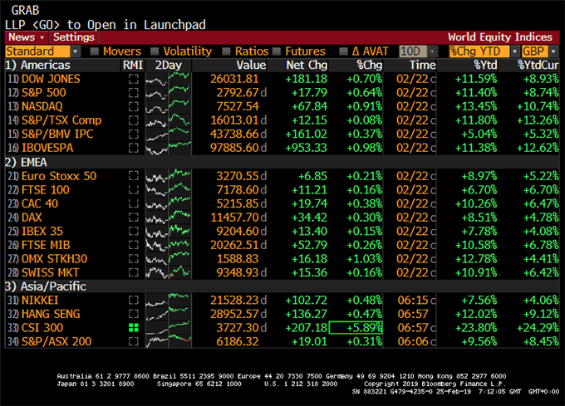Click the RMI box for Euro Stoxx 50
Image resolution: width=565 pixels, height=406 pixels.
(x=134, y=176)
